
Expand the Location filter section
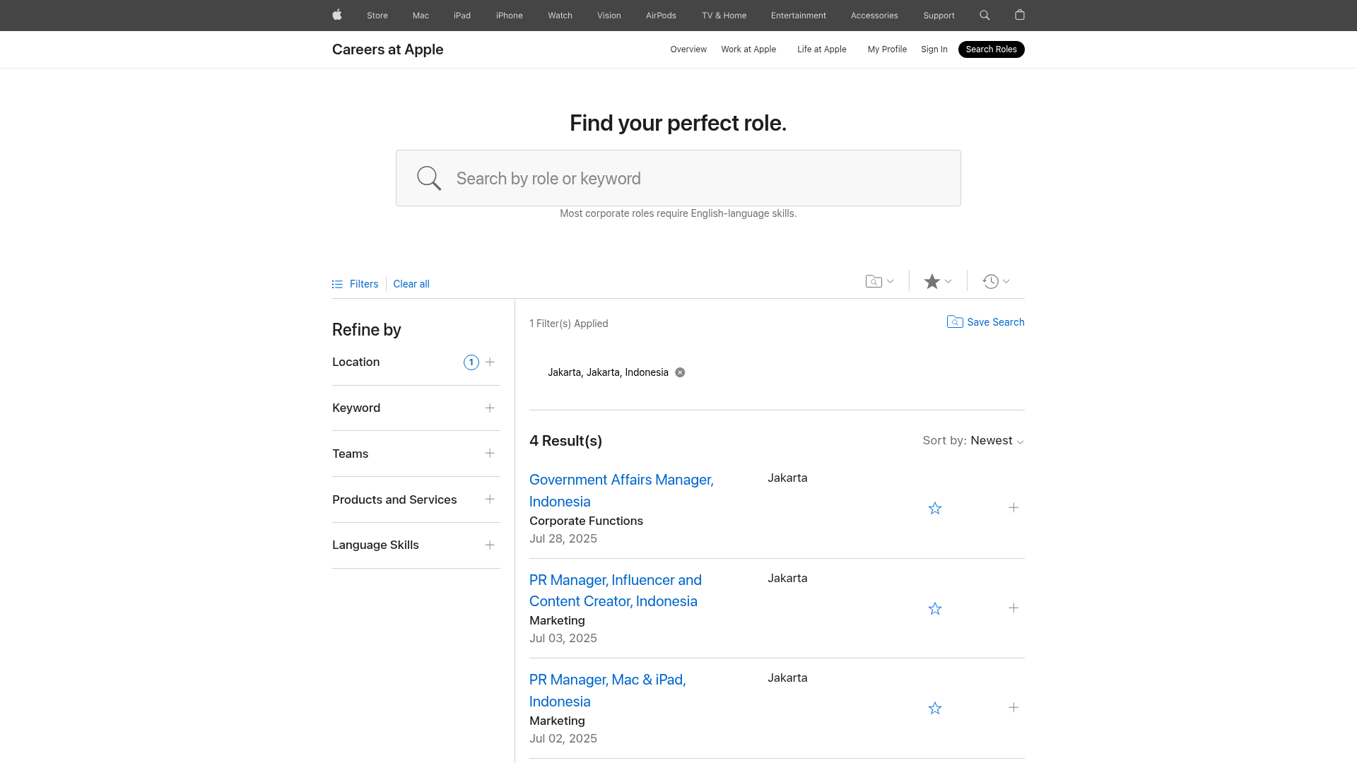click(490, 362)
